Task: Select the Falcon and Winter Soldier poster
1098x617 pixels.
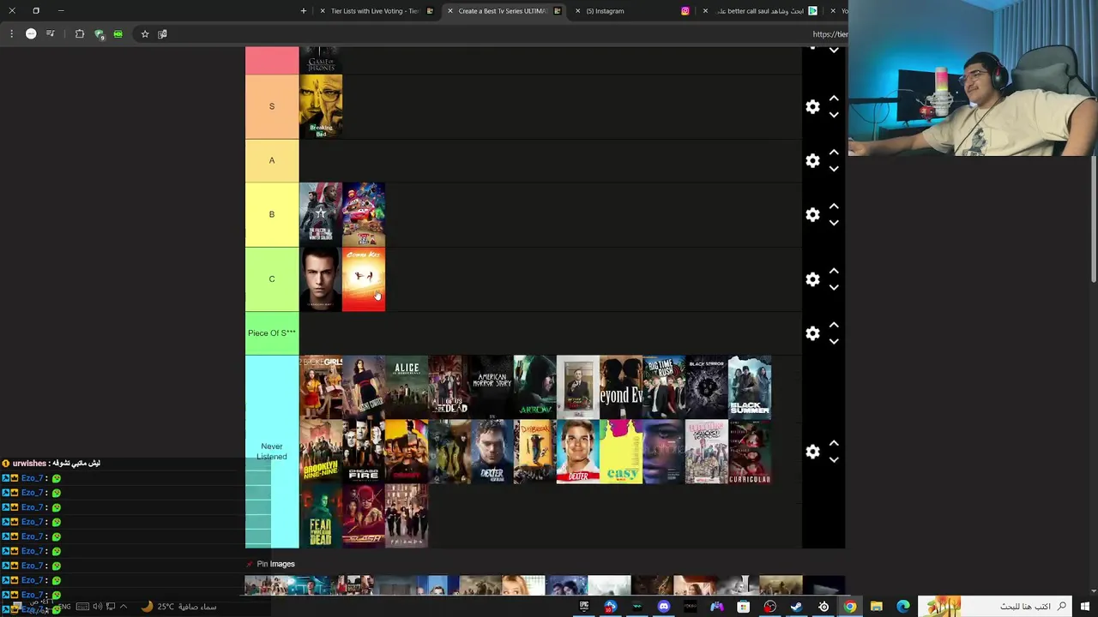Action: point(321,214)
